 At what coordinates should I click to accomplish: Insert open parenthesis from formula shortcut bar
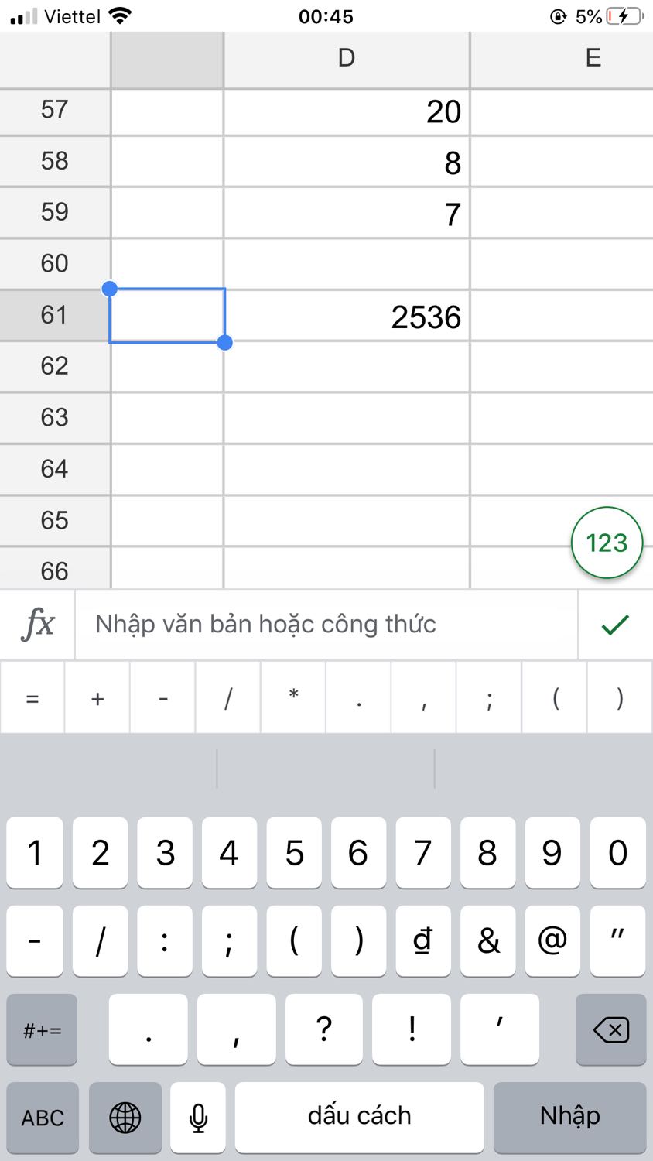(x=556, y=698)
